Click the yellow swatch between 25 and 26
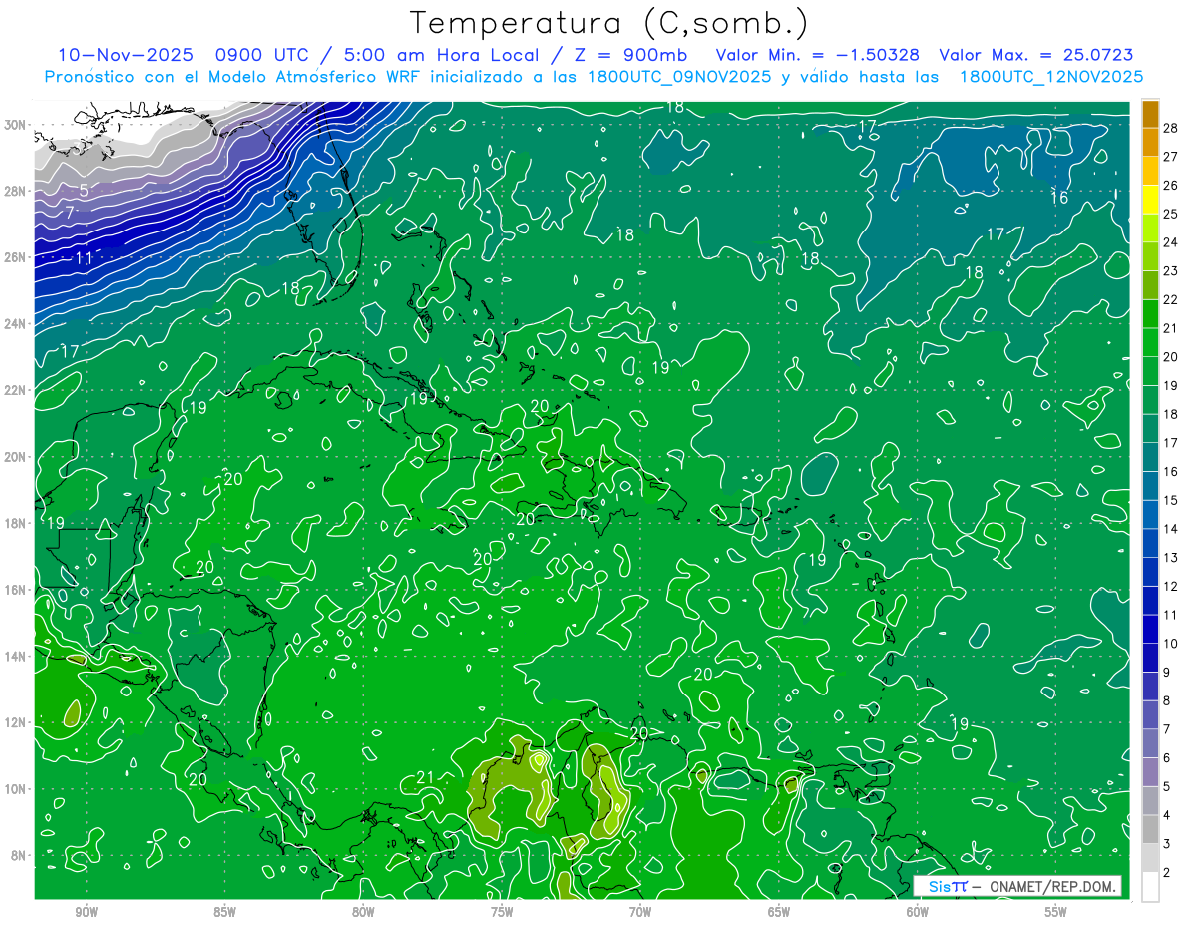Screen dimensions: 1197x925 point(1151,199)
